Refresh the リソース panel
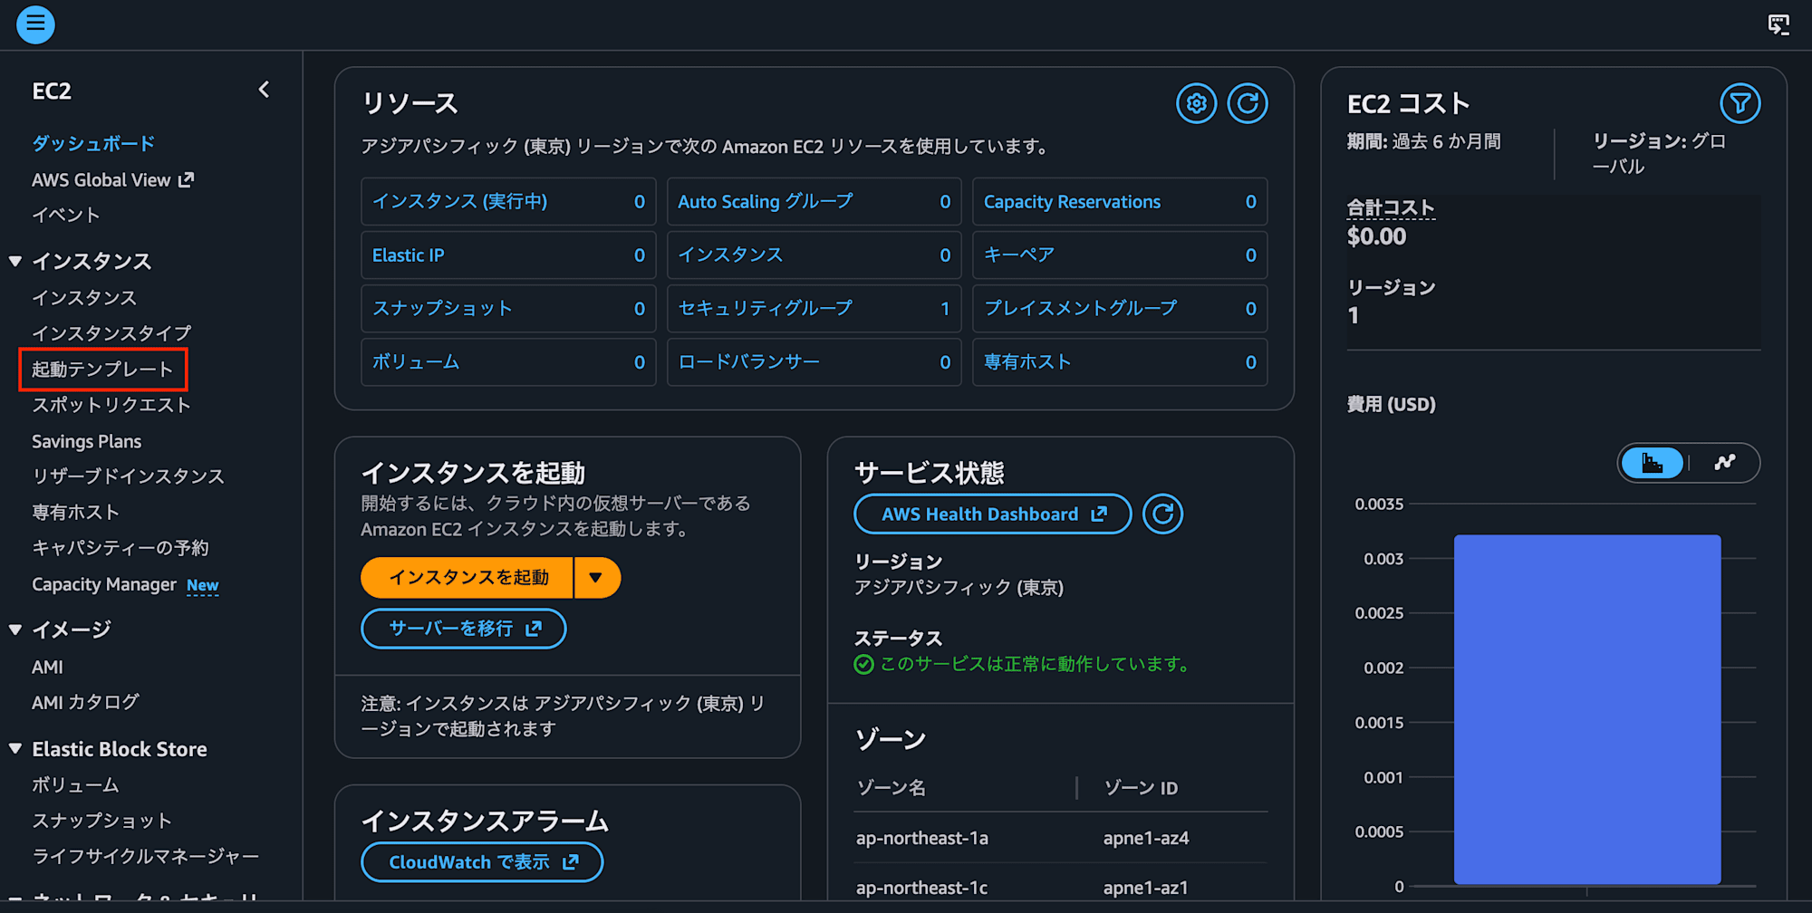Viewport: 1812px width, 913px height. click(1248, 103)
